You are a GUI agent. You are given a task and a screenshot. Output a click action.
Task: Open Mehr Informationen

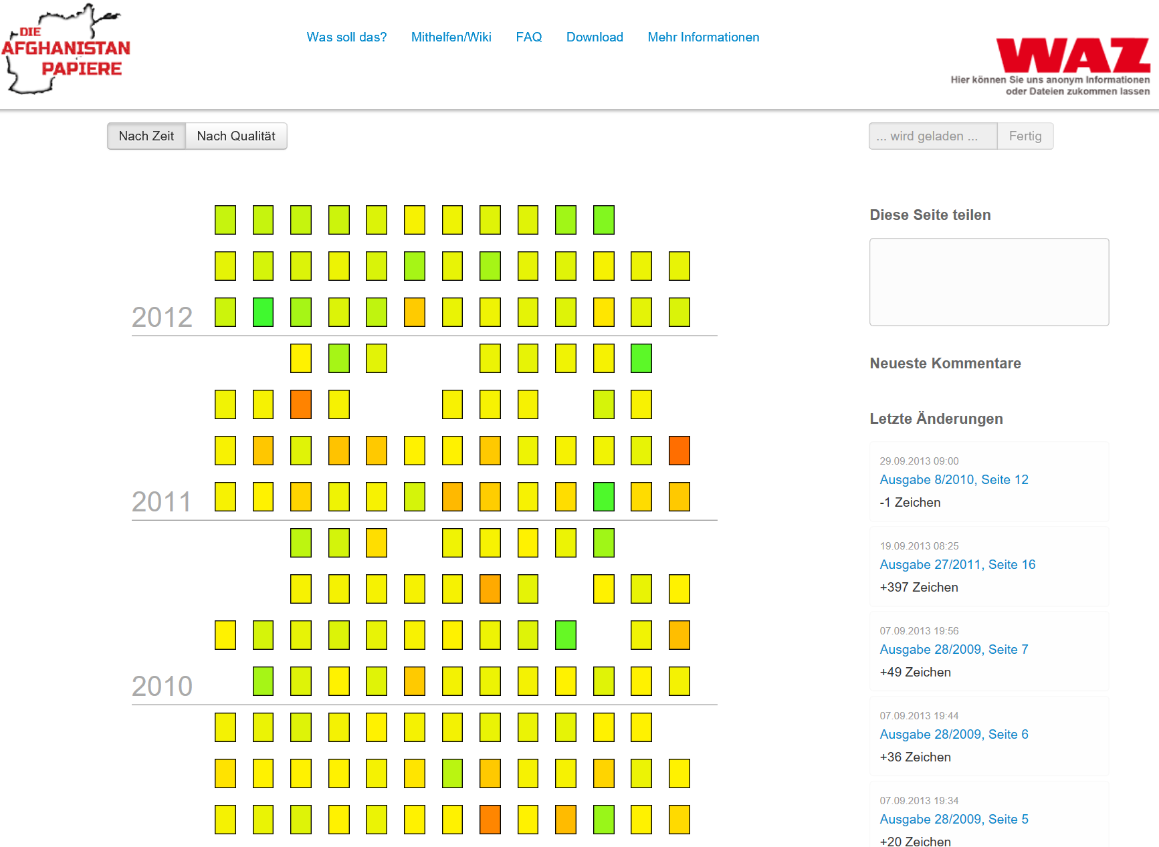pyautogui.click(x=704, y=37)
